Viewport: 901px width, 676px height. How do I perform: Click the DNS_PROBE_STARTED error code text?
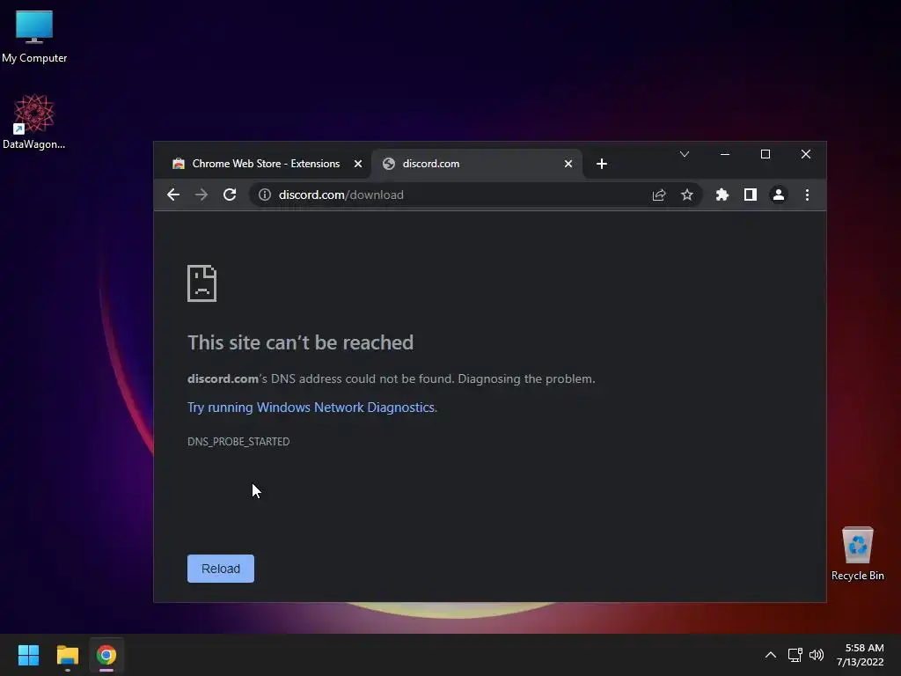(x=238, y=442)
